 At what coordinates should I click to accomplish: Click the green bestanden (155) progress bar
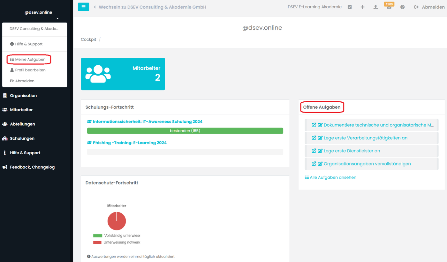tap(185, 131)
